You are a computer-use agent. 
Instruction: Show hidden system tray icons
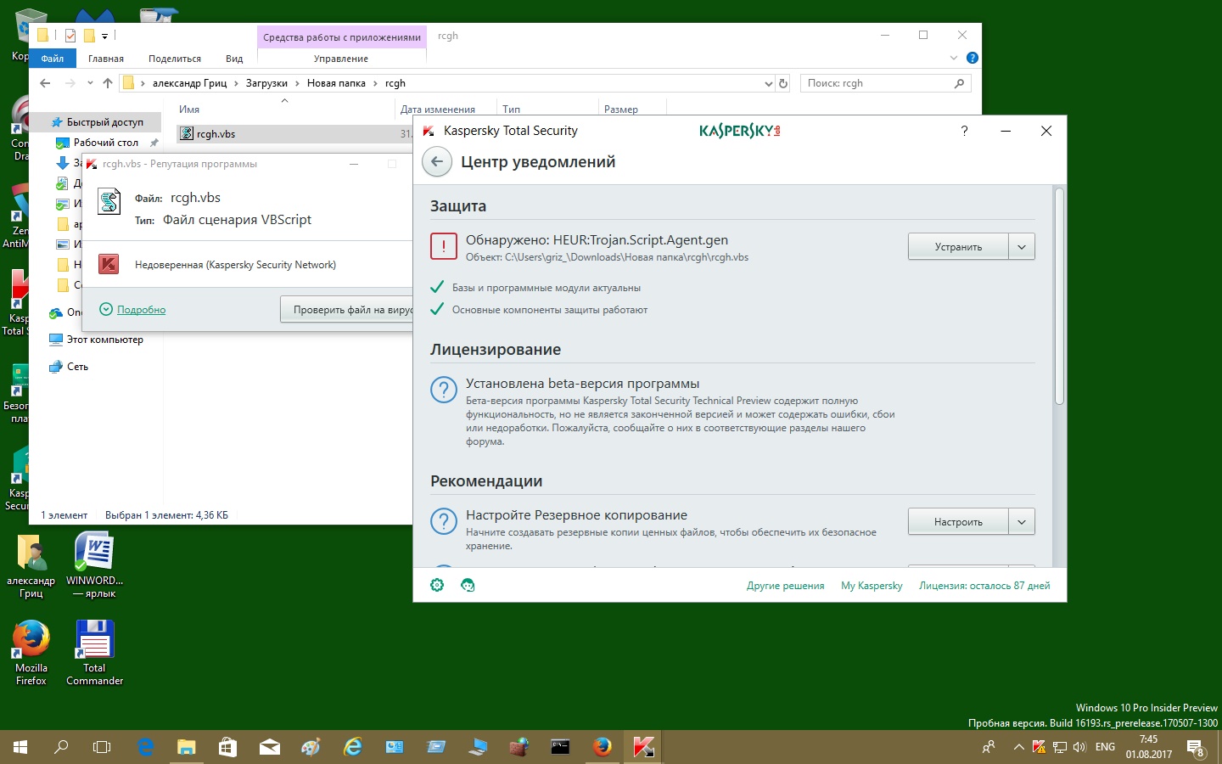pyautogui.click(x=1018, y=747)
